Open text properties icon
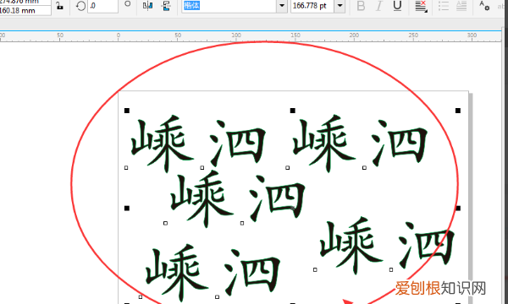The height and width of the screenshot is (304, 508). 484,6
